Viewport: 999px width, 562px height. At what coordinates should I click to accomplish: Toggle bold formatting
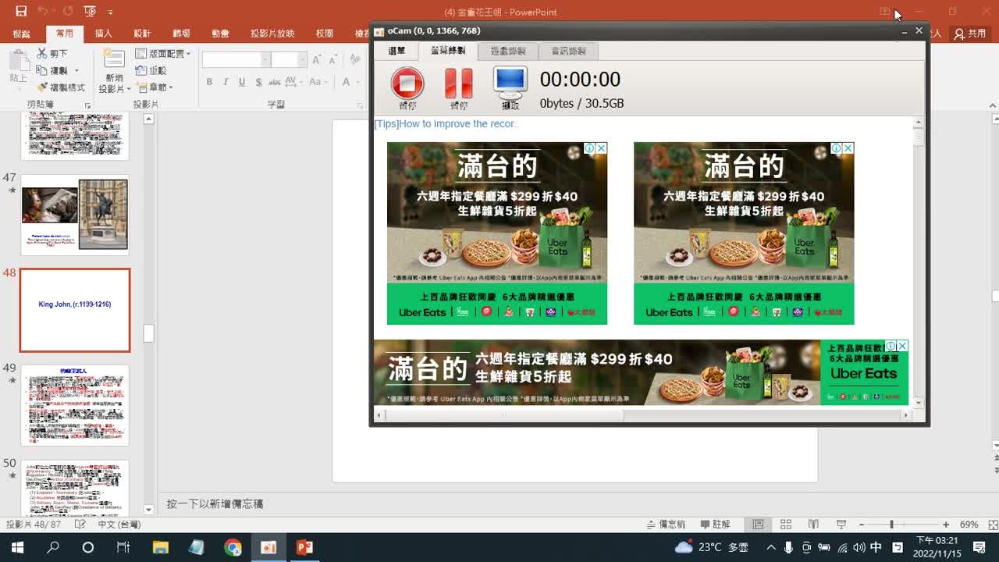tap(209, 82)
